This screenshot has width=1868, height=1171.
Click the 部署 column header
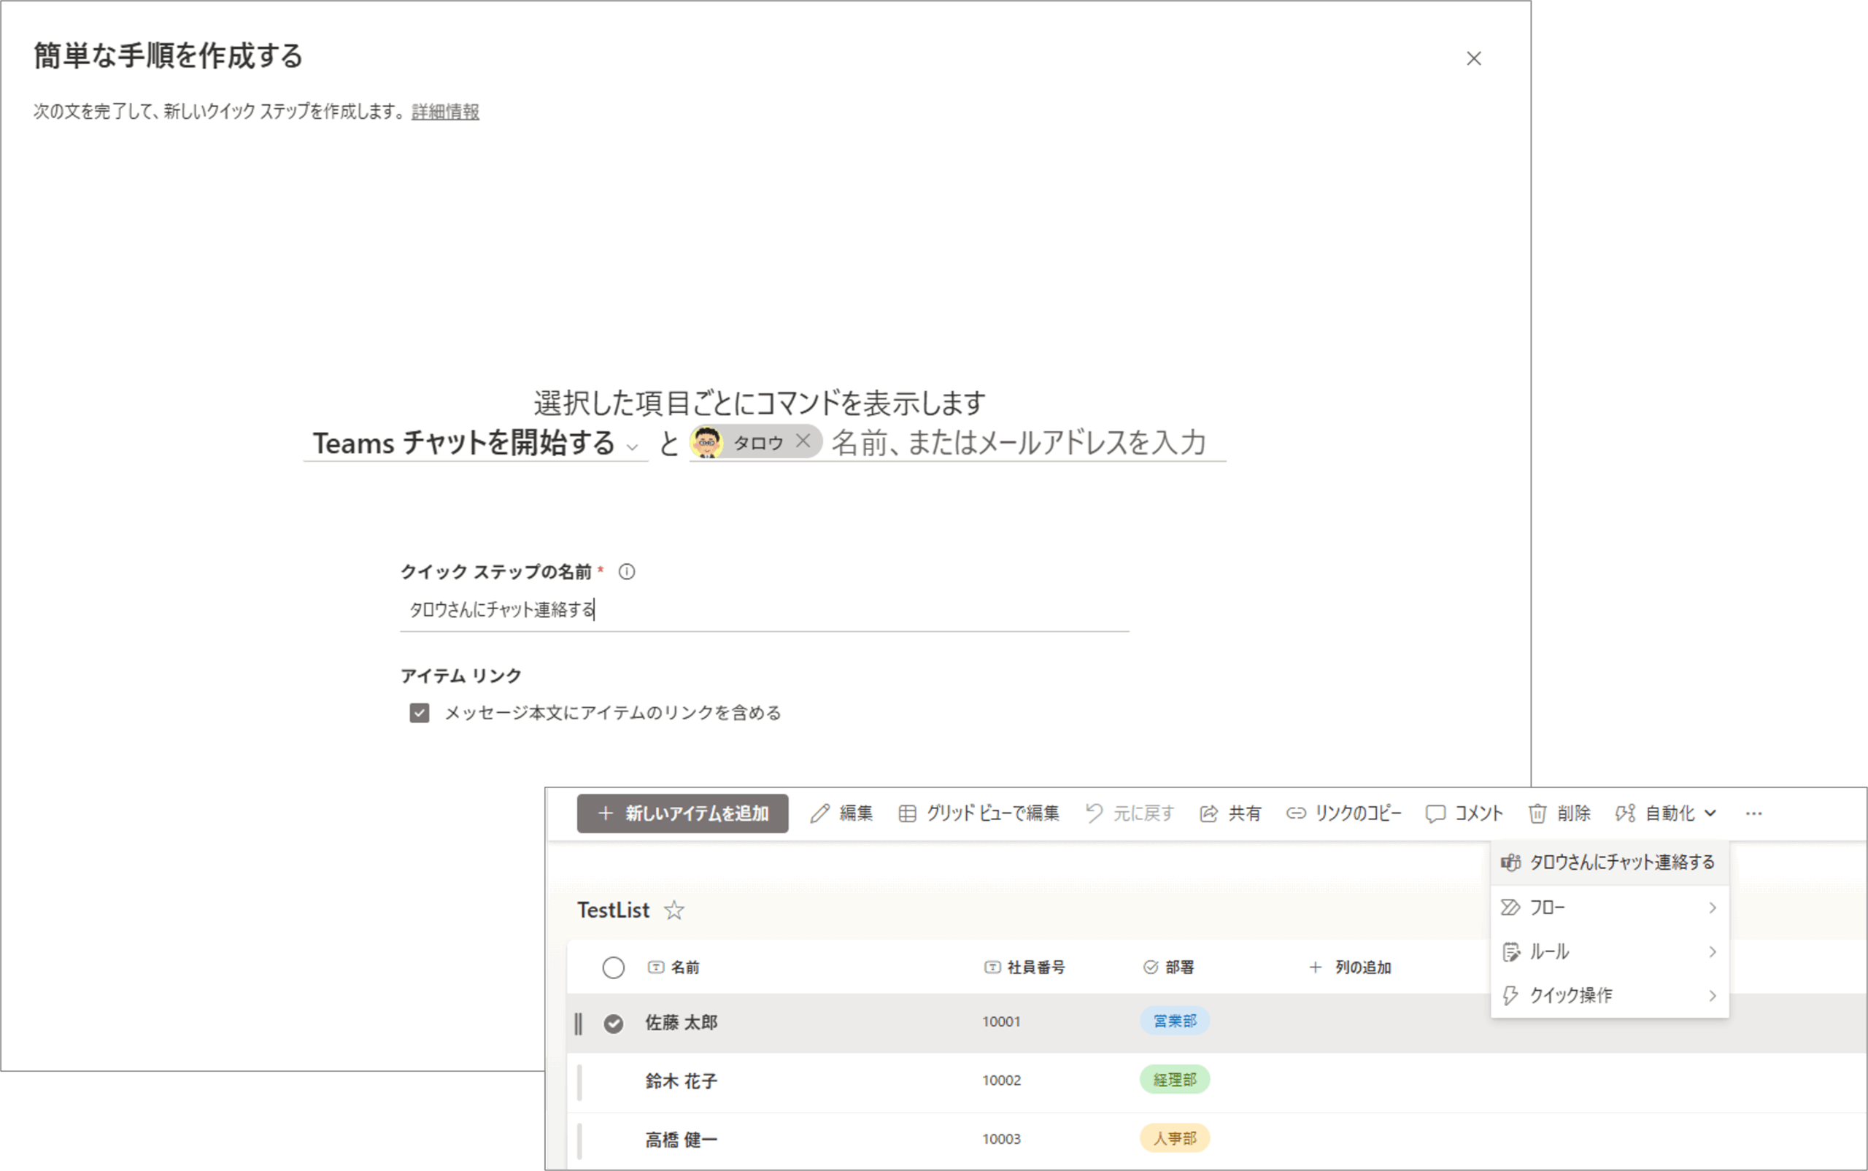click(x=1169, y=967)
